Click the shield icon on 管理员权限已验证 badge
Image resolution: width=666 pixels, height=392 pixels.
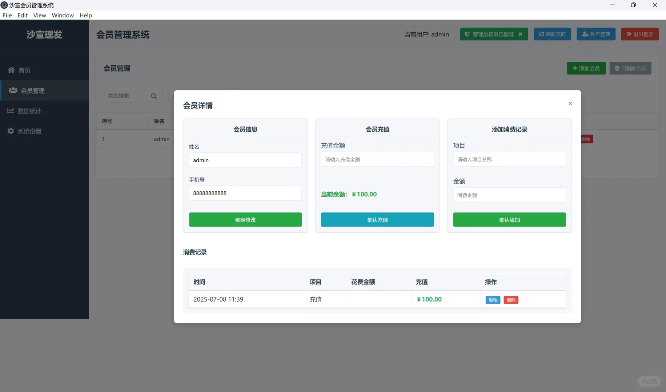468,34
